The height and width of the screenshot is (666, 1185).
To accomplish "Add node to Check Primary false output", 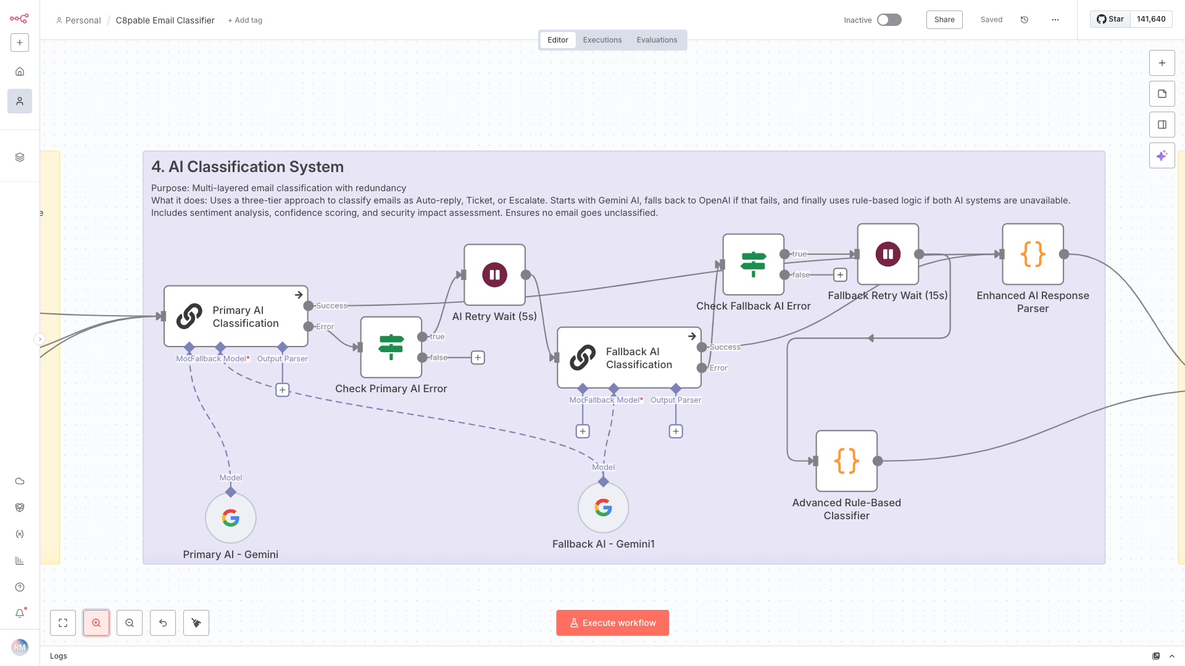I will 478,358.
